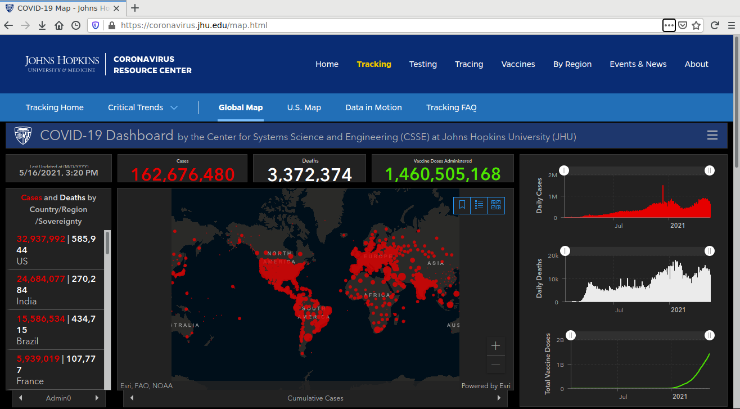Click Johns Hopkins University & Medicine logo
Viewport: 740px width, 409px height.
[x=62, y=64]
